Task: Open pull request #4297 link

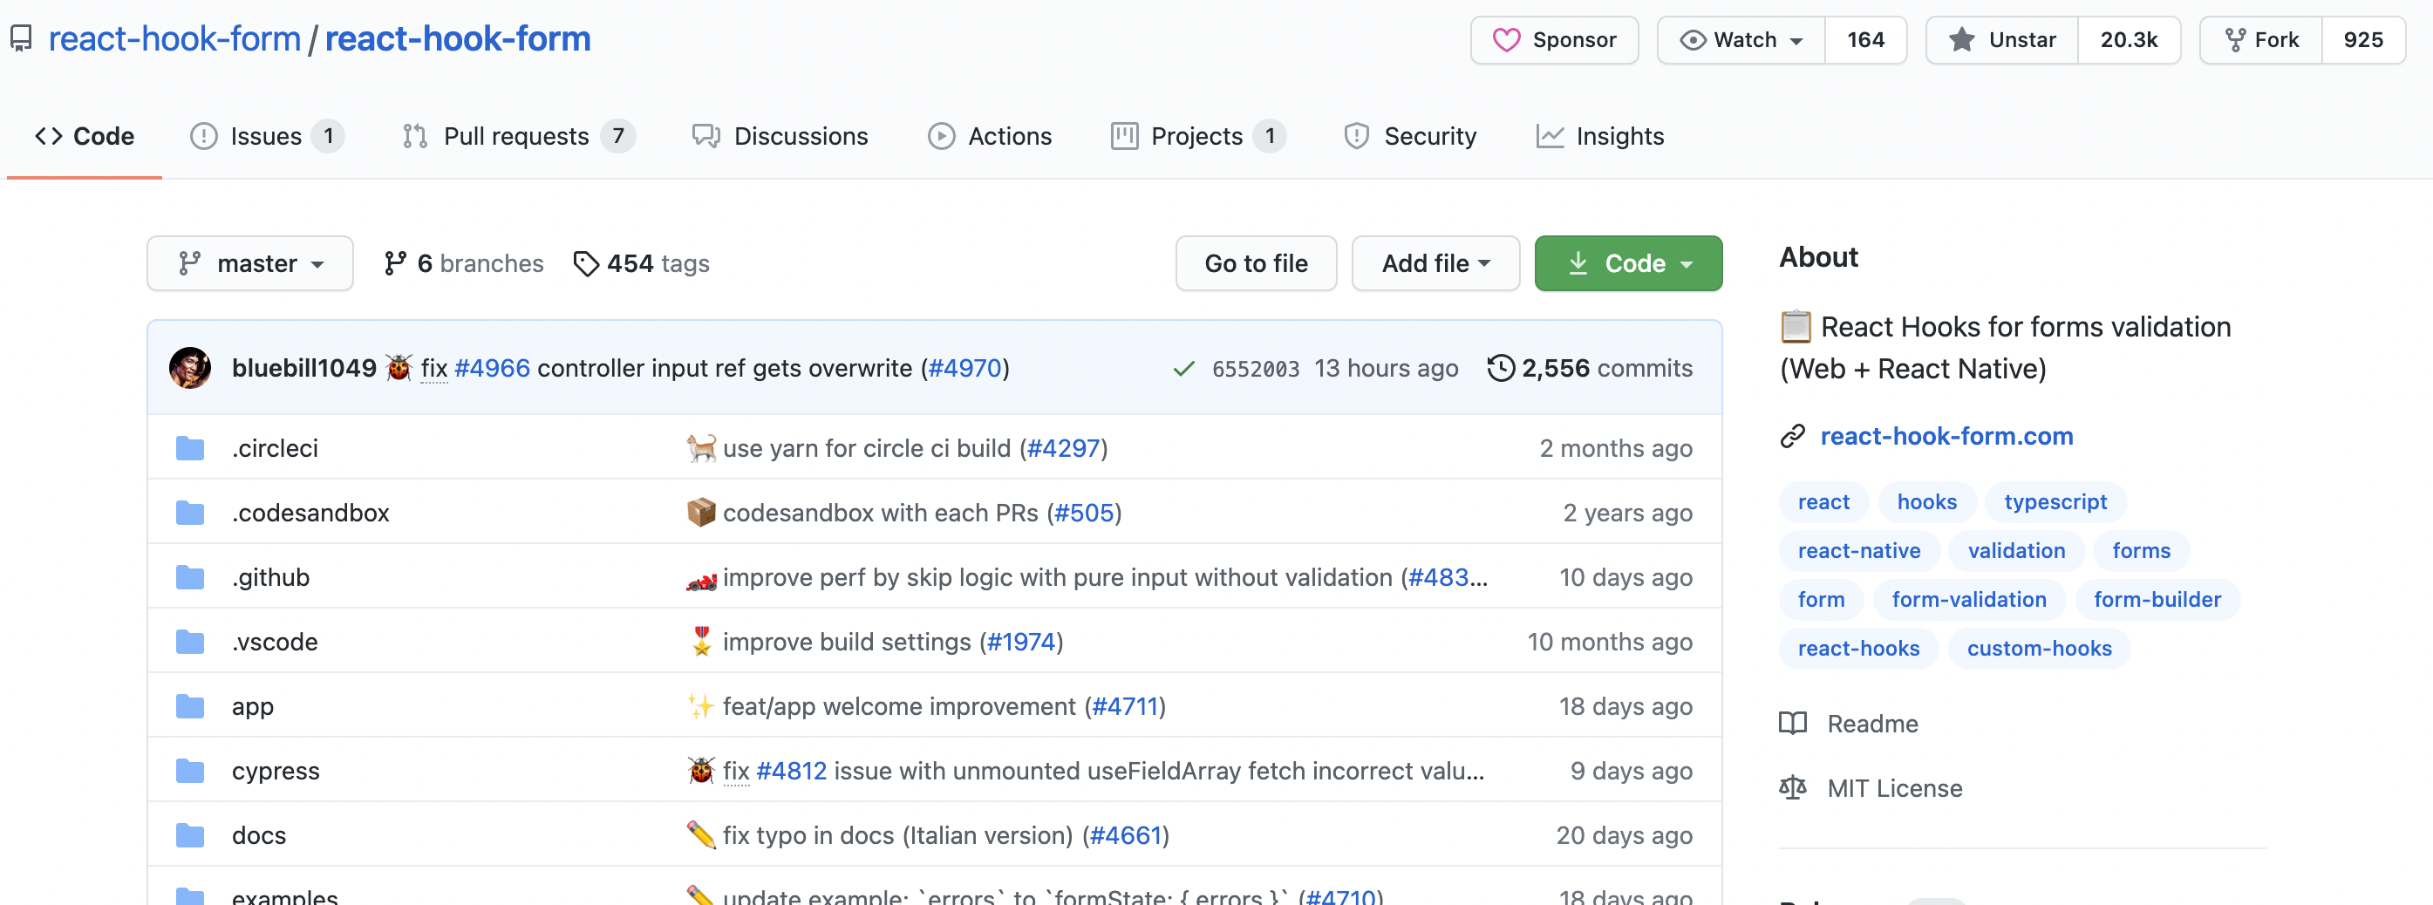Action: pos(1064,448)
